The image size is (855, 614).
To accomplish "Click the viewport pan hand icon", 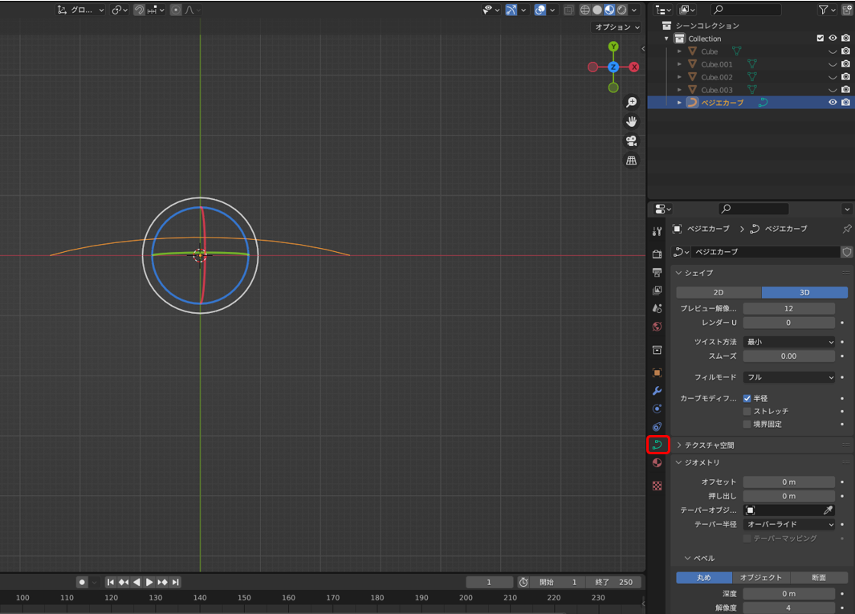I will tap(632, 122).
